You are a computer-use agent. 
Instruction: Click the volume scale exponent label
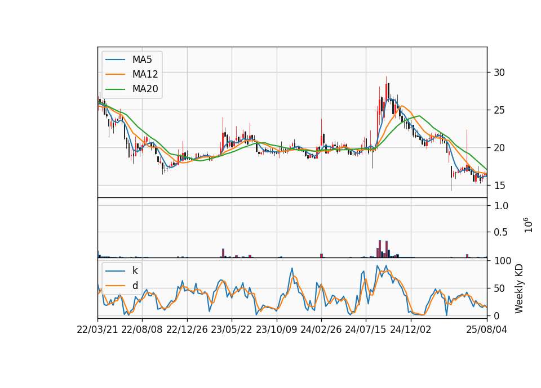[528, 225]
